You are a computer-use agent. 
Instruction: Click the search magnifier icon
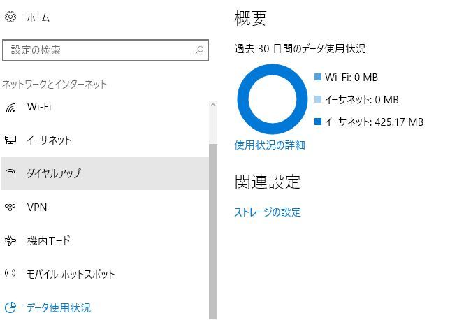pyautogui.click(x=199, y=50)
